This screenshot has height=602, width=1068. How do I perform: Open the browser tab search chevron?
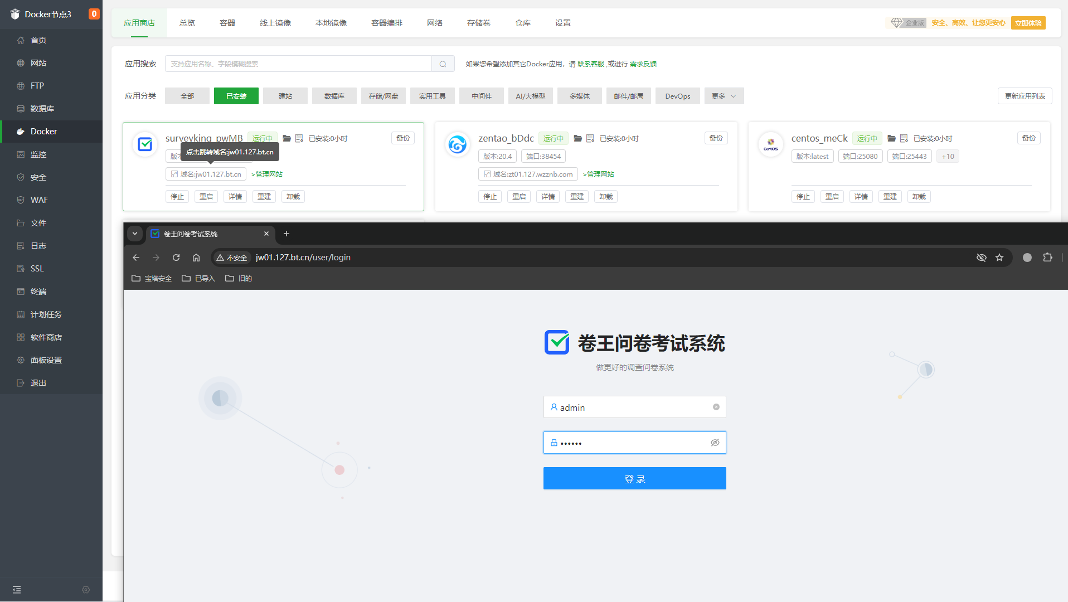pyautogui.click(x=135, y=234)
